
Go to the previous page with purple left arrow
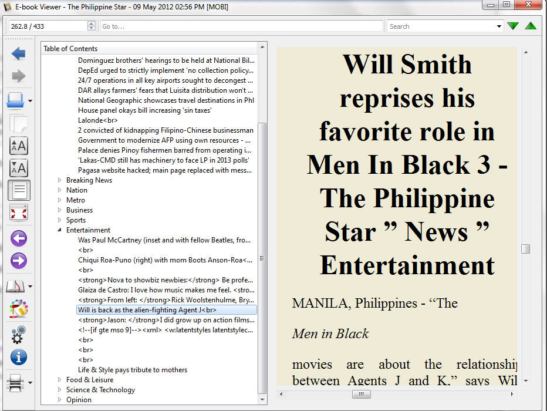pyautogui.click(x=19, y=238)
